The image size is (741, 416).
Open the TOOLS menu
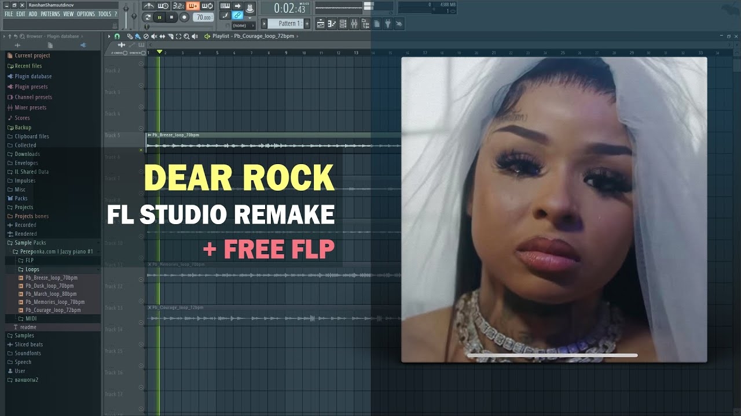[105, 14]
